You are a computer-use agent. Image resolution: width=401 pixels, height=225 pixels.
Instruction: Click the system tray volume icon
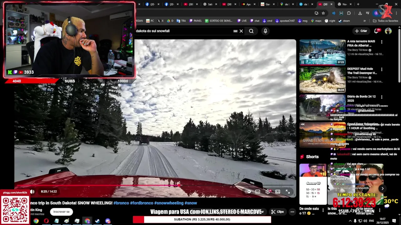tap(365, 221)
